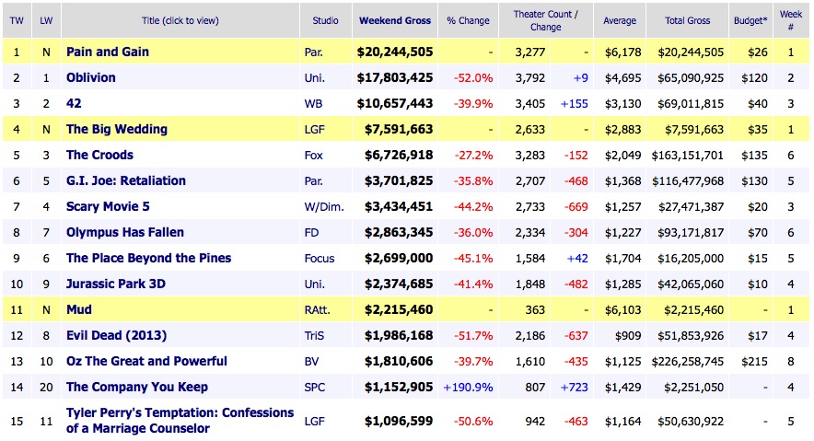Open The Place Beyond the Pines
The width and height of the screenshot is (814, 441).
click(148, 259)
